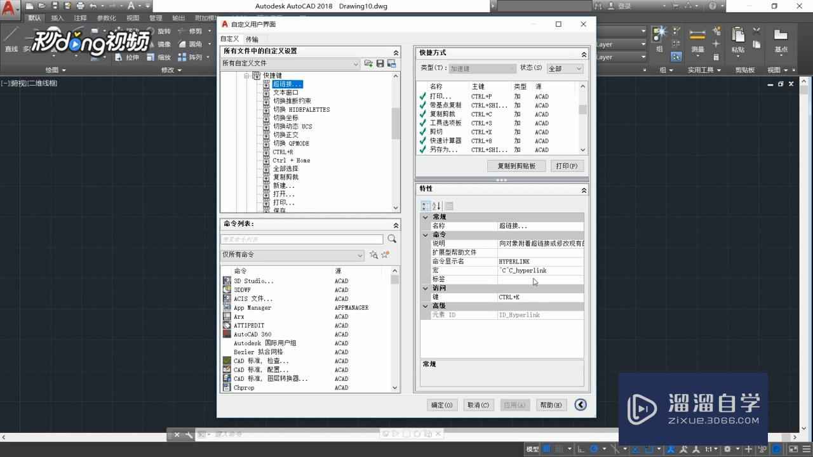
Task: Click the save customization files disk icon
Action: [380, 63]
